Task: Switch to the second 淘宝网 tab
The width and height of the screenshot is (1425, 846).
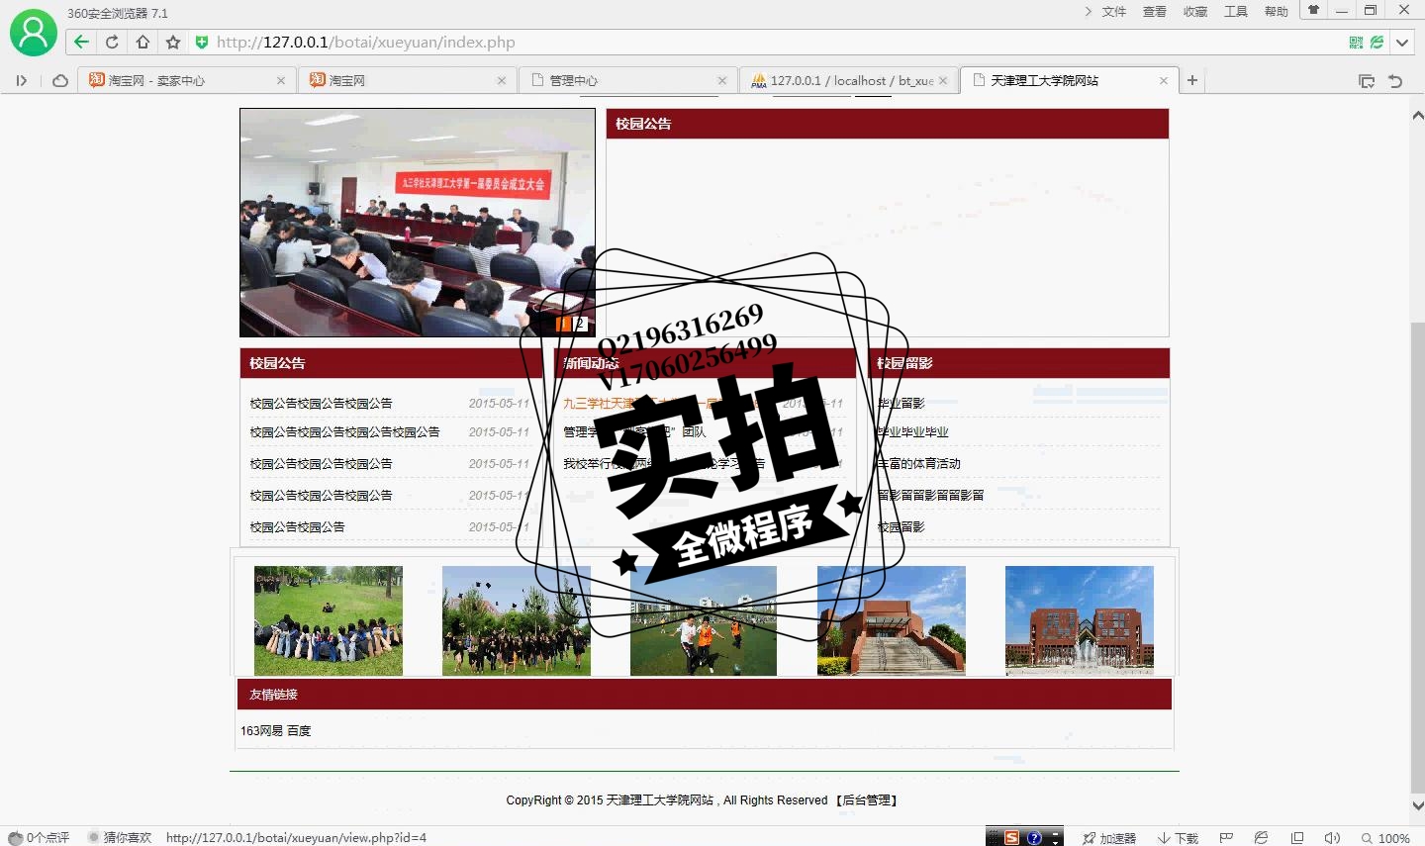Action: [407, 80]
